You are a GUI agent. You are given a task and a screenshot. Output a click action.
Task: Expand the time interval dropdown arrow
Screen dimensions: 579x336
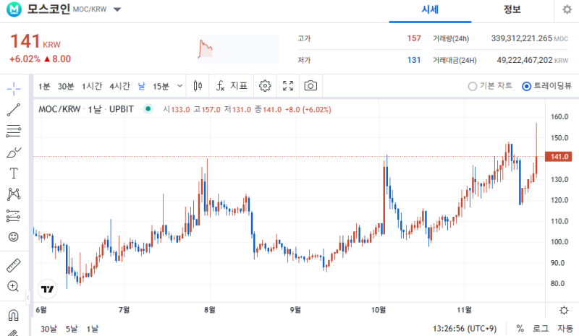click(179, 86)
